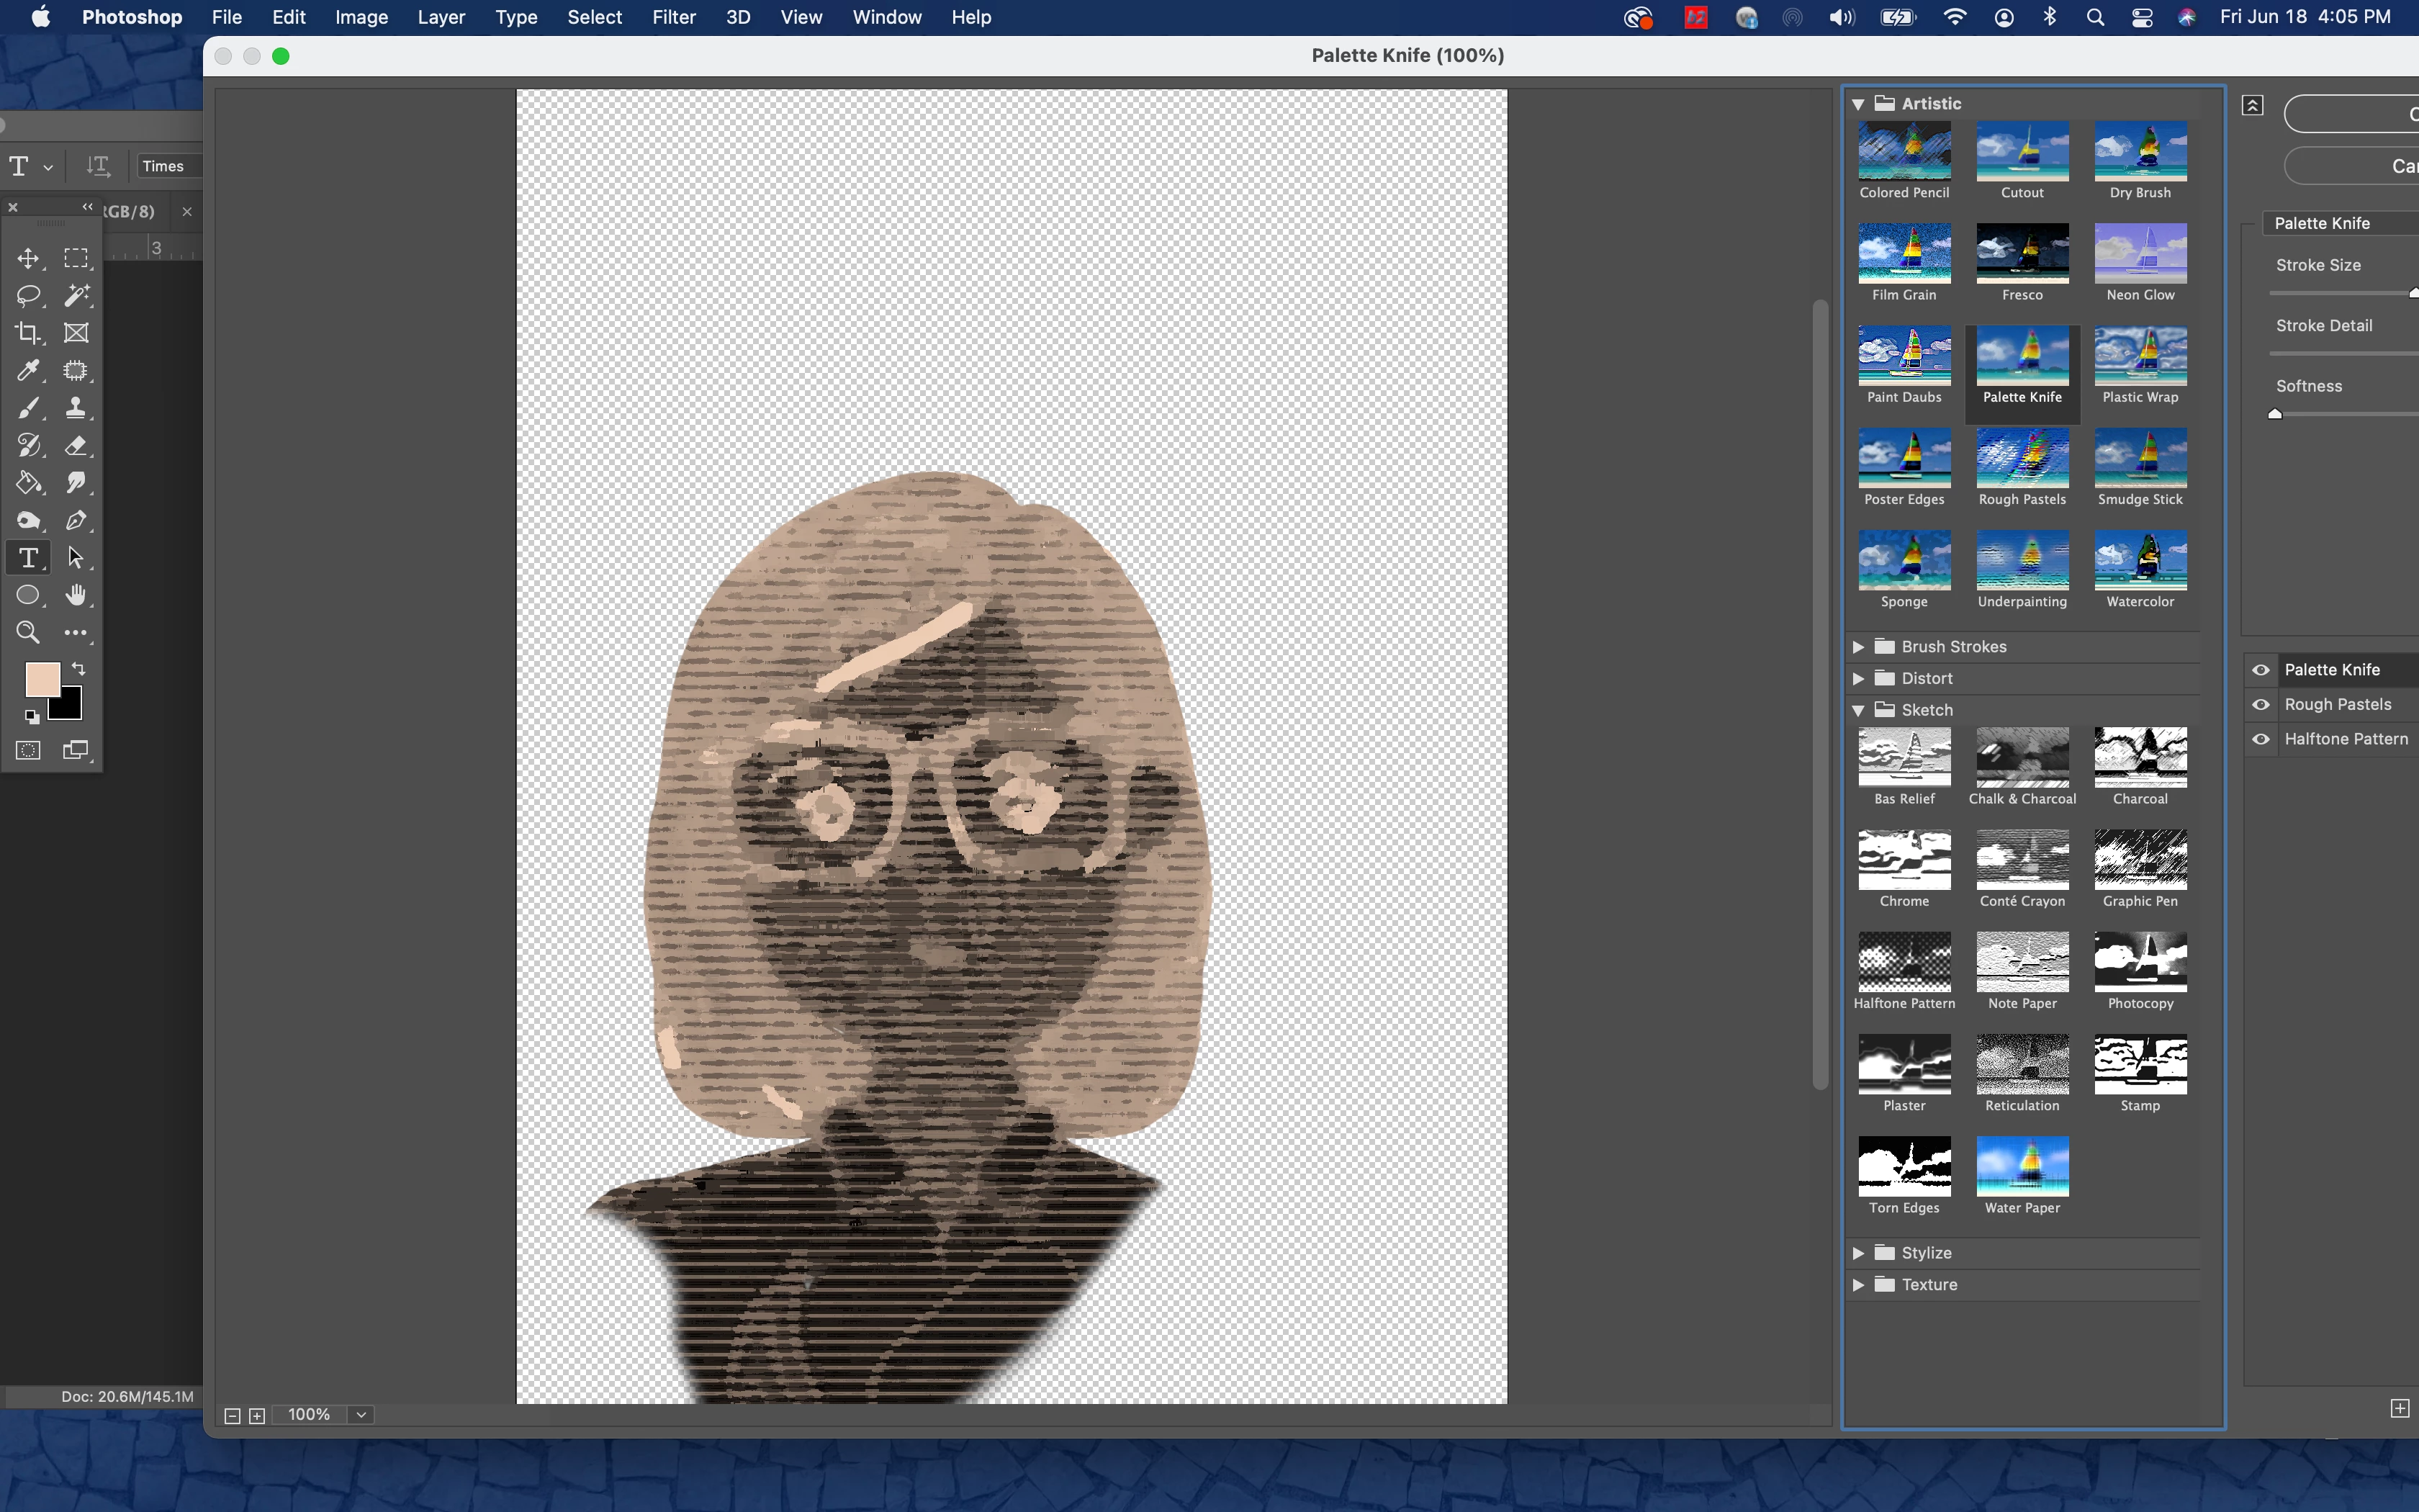Select the Lasso tool
Viewport: 2419px width, 1512px height.
tap(28, 296)
